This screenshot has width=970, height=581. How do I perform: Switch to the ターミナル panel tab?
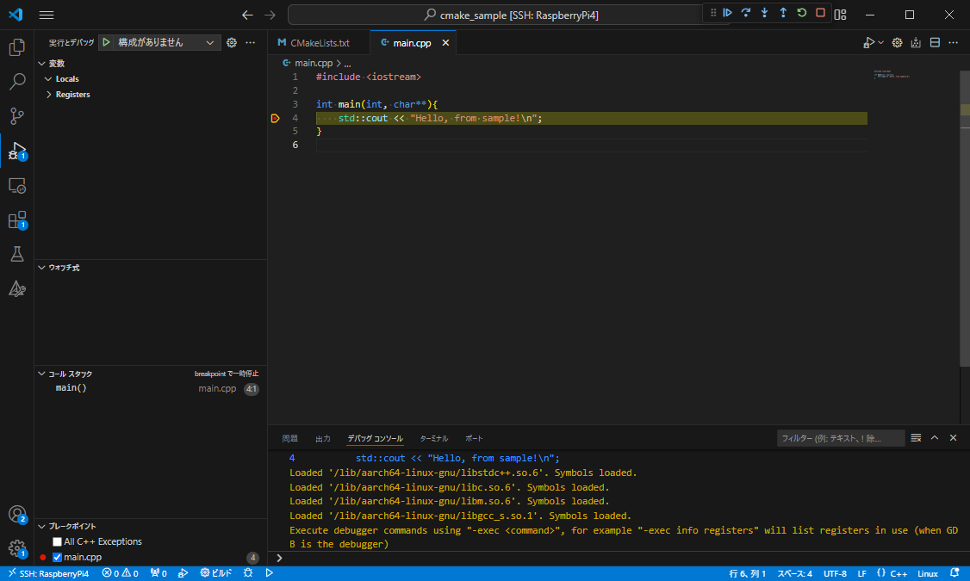pos(433,438)
